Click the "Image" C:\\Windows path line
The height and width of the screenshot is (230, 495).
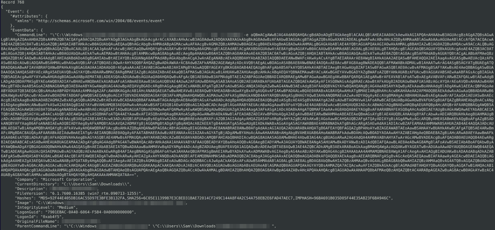102,203
